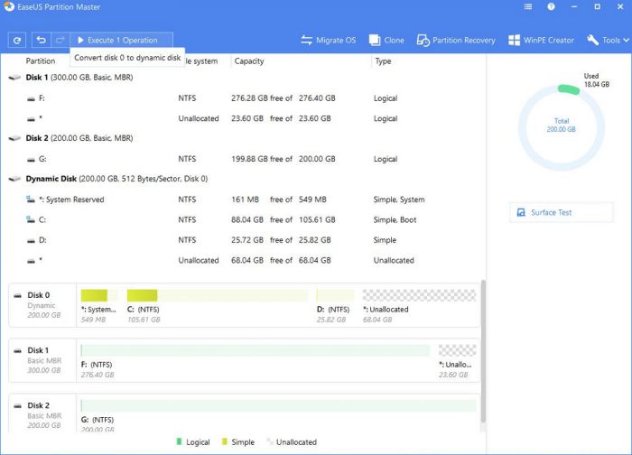Screen dimensions: 632x455
Task: Click the Type column header
Action: 383,61
